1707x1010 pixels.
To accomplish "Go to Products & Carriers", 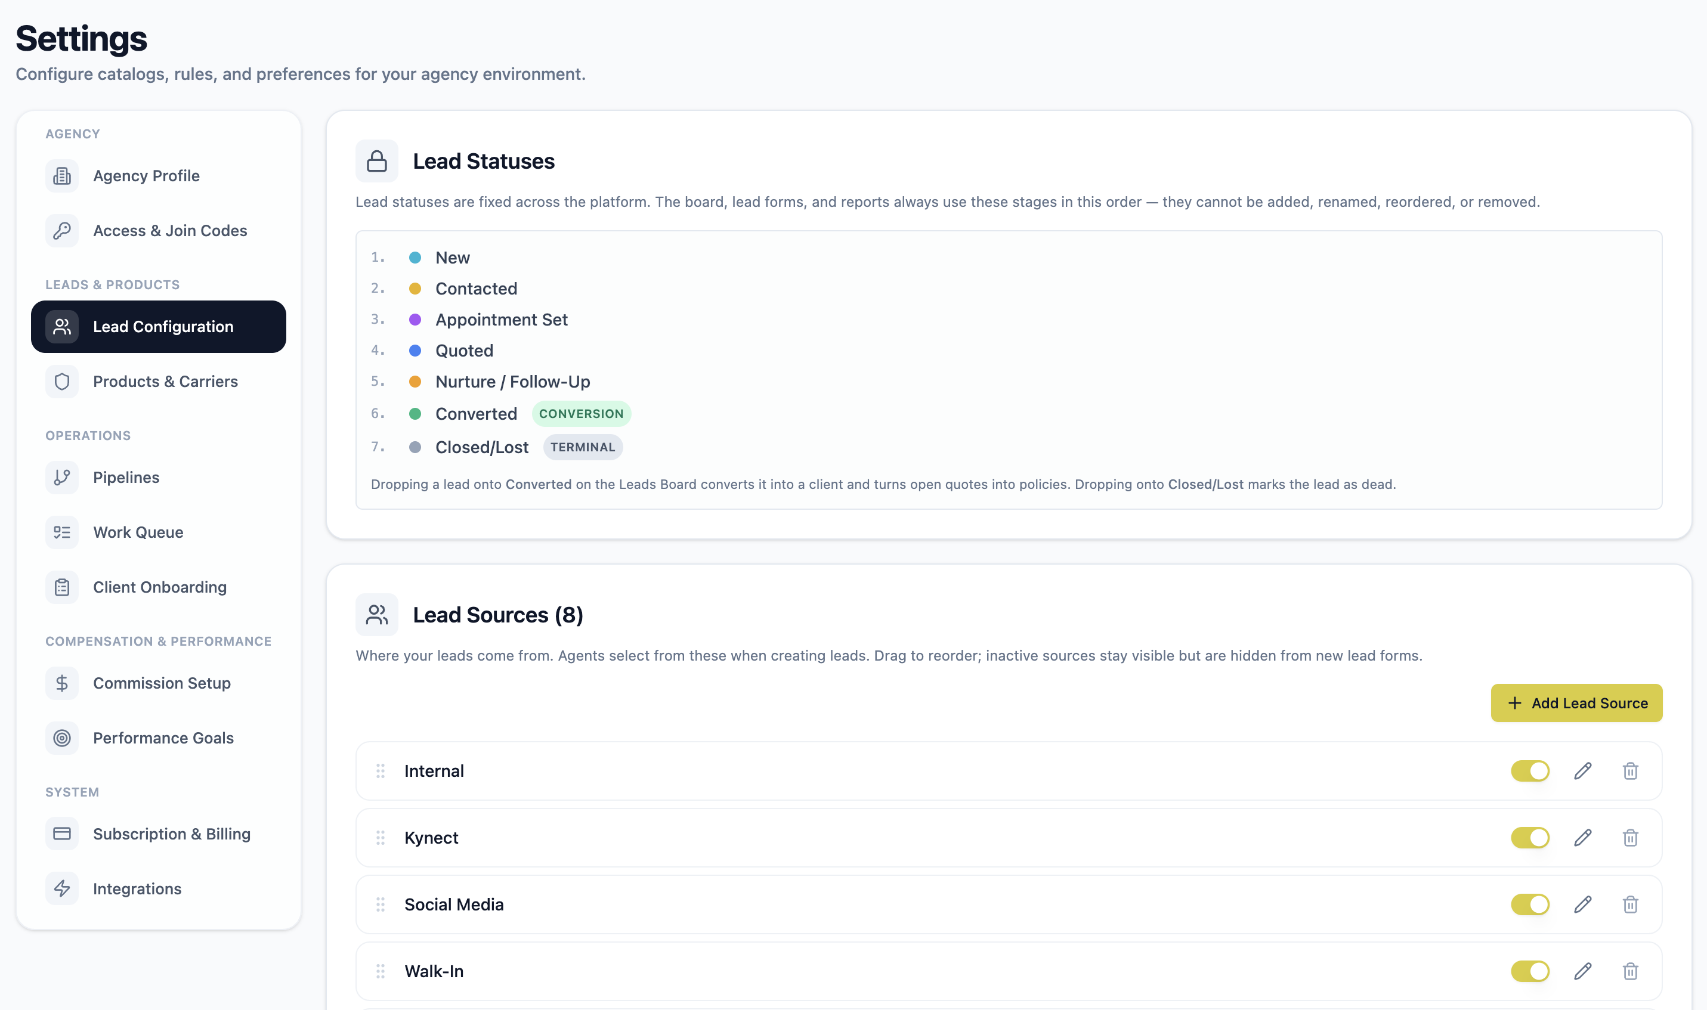I will click(158, 382).
